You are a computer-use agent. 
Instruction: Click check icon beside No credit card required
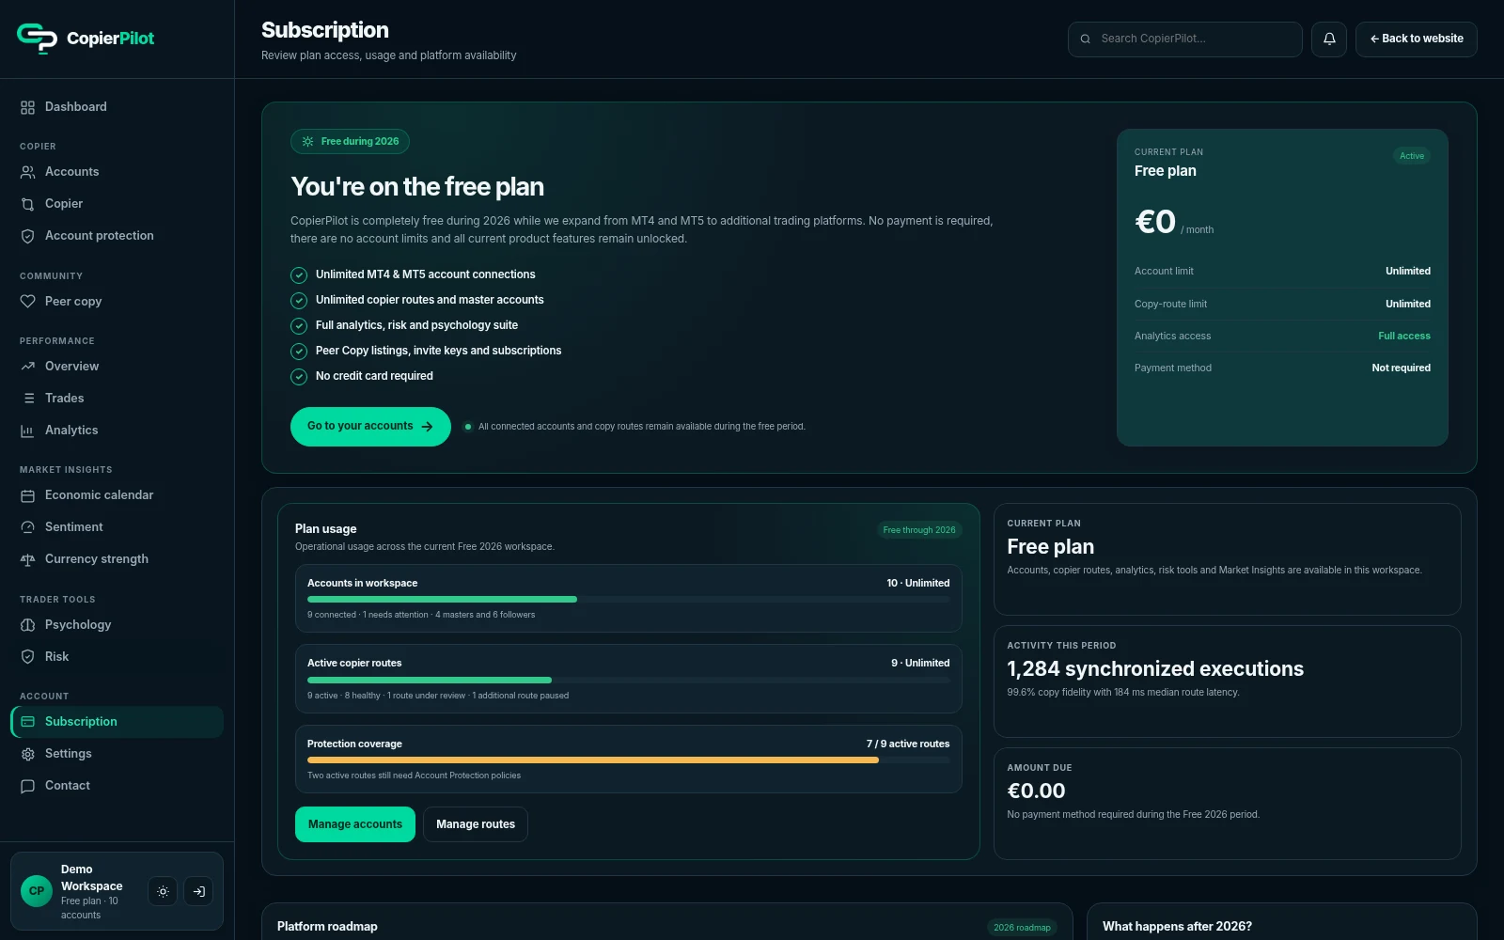[299, 377]
